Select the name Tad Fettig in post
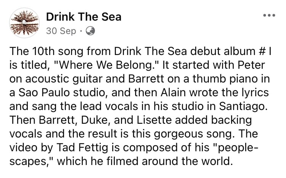This screenshot has width=286, height=178. tap(82, 147)
